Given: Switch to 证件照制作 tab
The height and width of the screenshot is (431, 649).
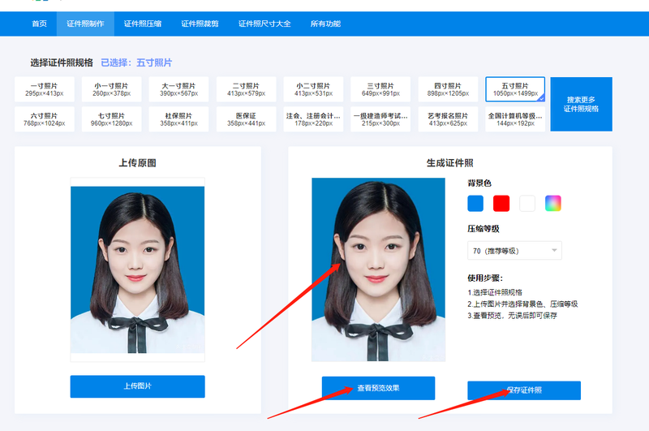Looking at the screenshot, I should [85, 24].
